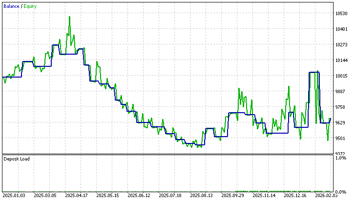This screenshot has width=355, height=200.
Task: Click the 0.0% deposit load label
Action: click(341, 192)
